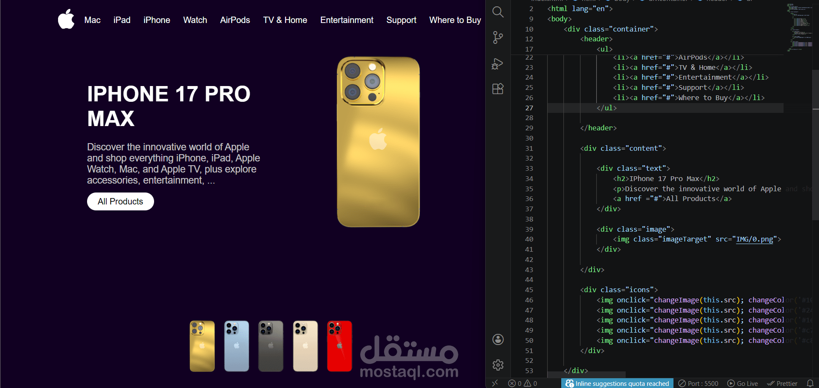This screenshot has width=819, height=388.
Task: Open the Extensions view
Action: pyautogui.click(x=498, y=89)
